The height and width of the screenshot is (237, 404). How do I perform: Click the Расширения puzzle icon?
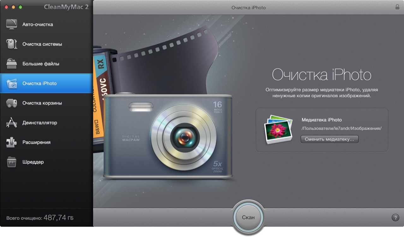pyautogui.click(x=12, y=142)
